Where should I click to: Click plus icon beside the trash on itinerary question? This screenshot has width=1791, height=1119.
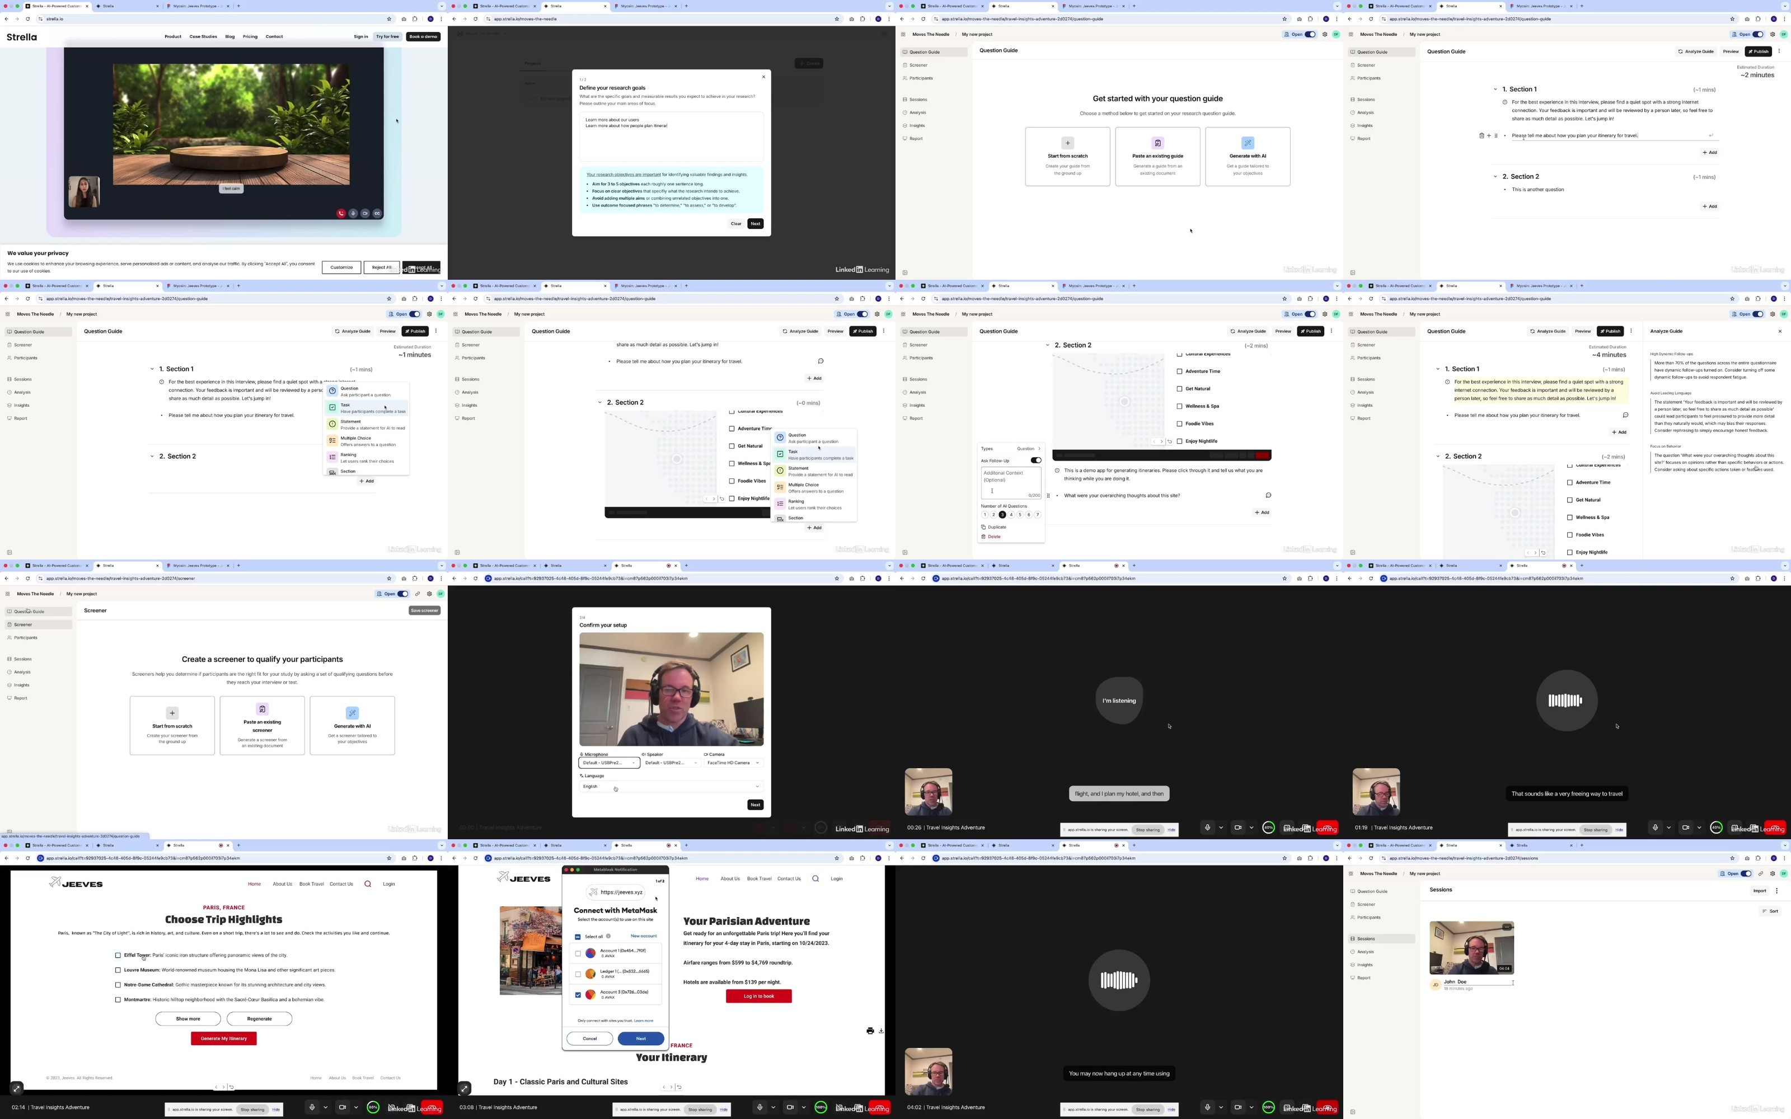[1488, 135]
